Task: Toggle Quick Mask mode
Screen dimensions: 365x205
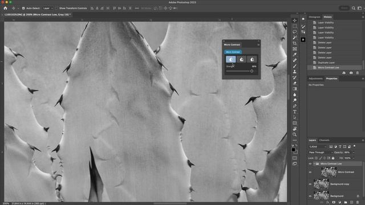Action: pos(295,158)
